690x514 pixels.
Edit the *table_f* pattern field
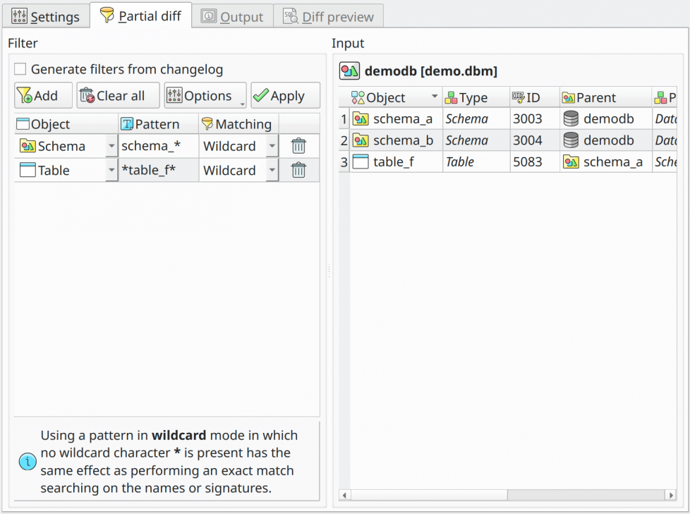click(159, 170)
